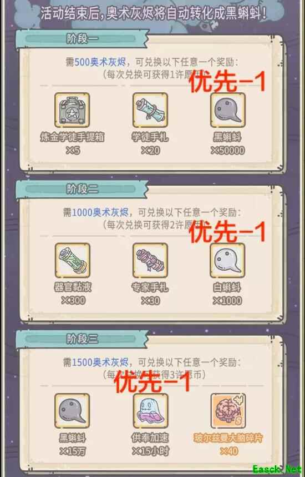Pick the 白蝌蚪 ×1000 reward icon
Screen dimensions: 305x477
pyautogui.click(x=227, y=260)
